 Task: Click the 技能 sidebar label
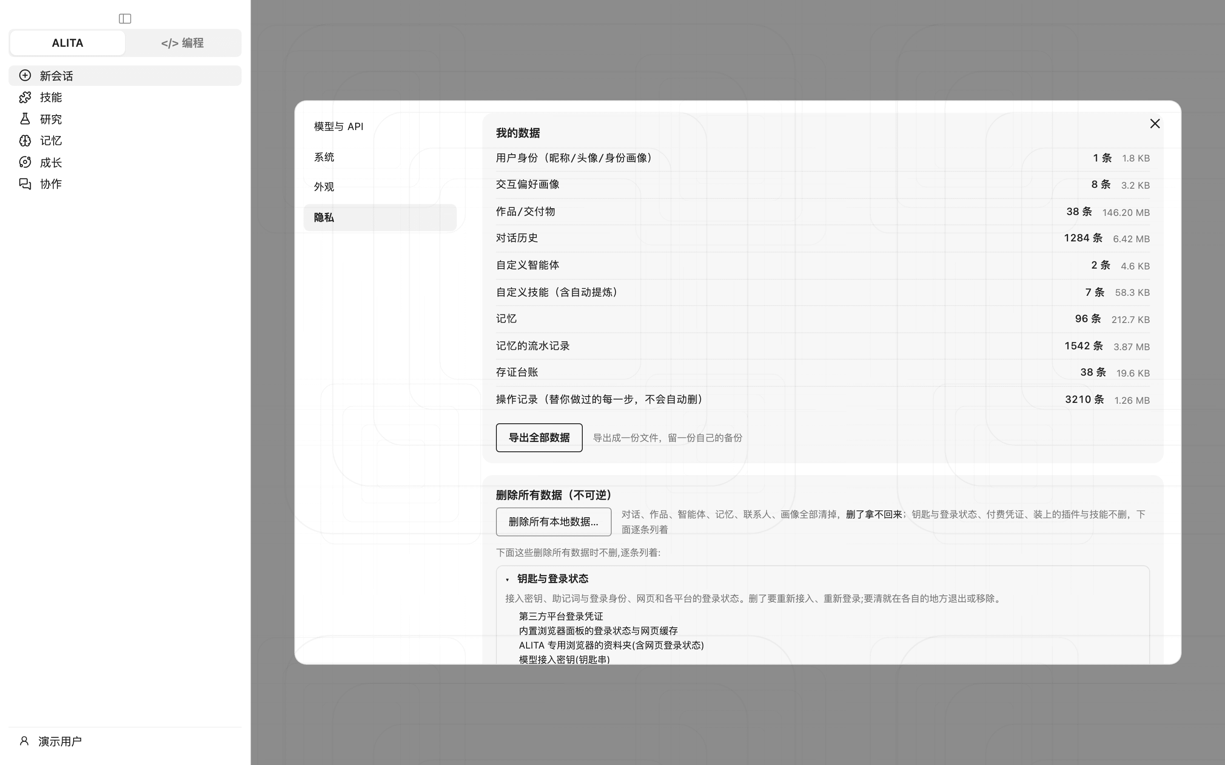(51, 97)
